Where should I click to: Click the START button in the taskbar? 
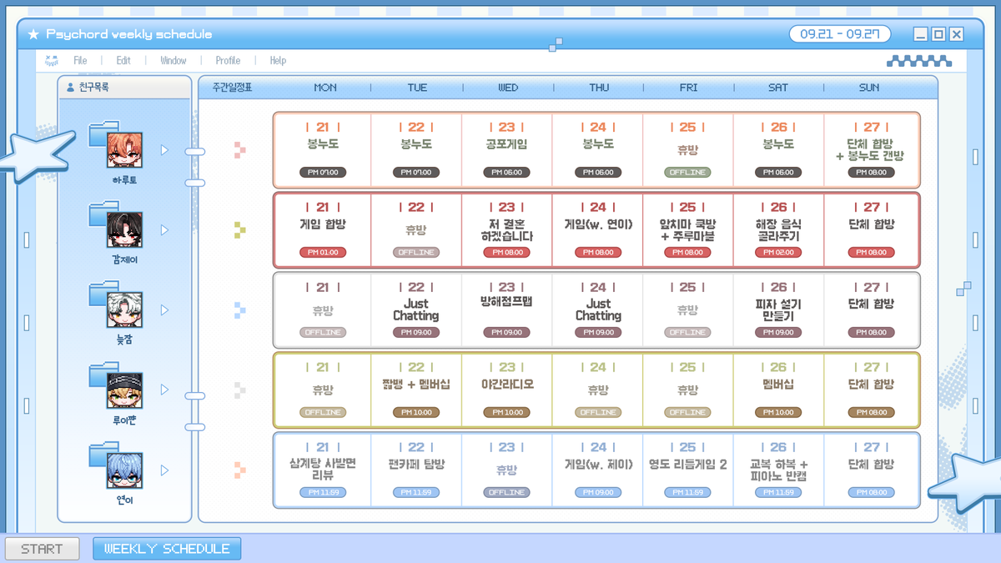[42, 549]
